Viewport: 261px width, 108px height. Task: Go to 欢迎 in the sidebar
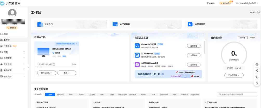6,34
